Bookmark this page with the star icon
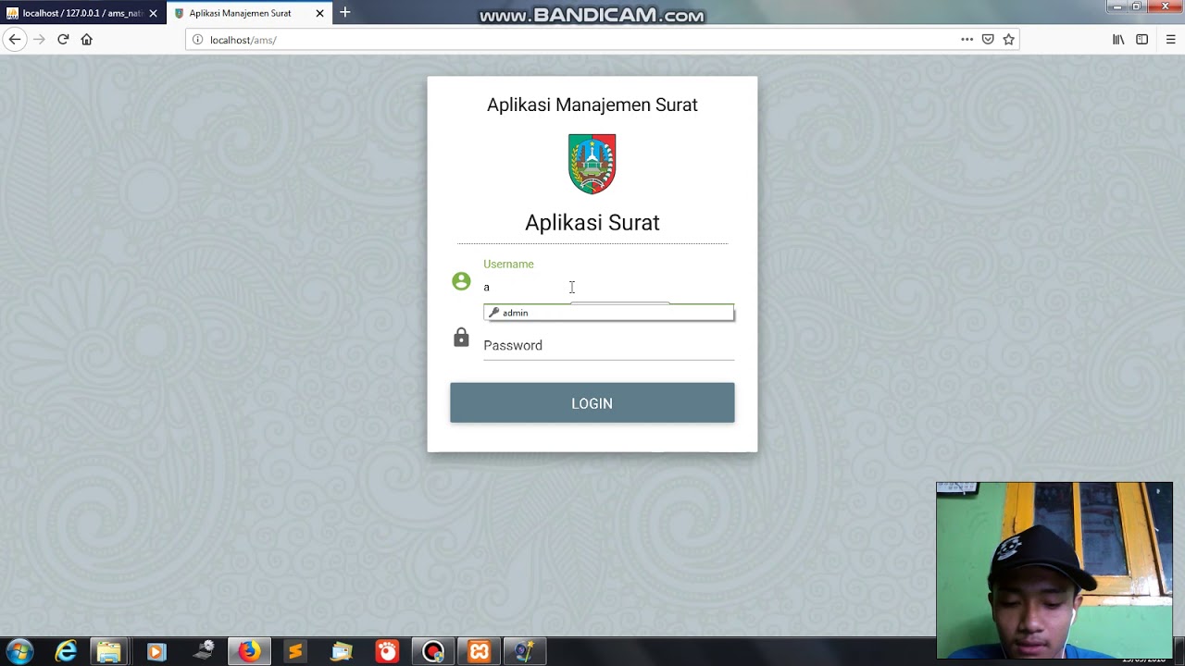The width and height of the screenshot is (1185, 666). click(1009, 40)
